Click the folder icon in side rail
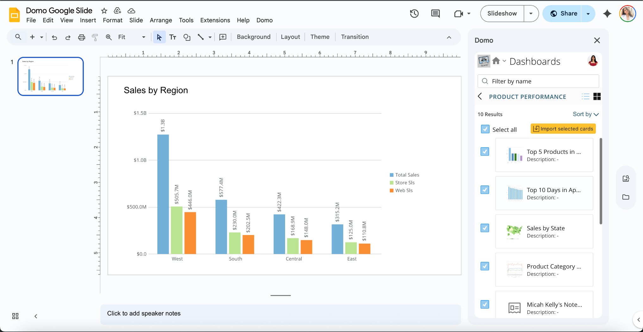This screenshot has width=643, height=332. click(x=626, y=197)
